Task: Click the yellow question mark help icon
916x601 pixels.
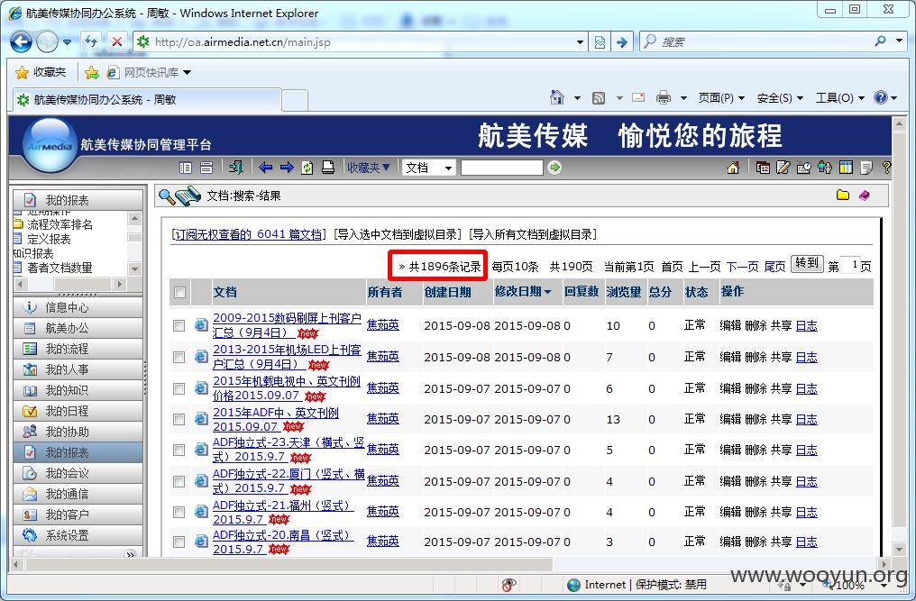Action: pyautogui.click(x=886, y=168)
